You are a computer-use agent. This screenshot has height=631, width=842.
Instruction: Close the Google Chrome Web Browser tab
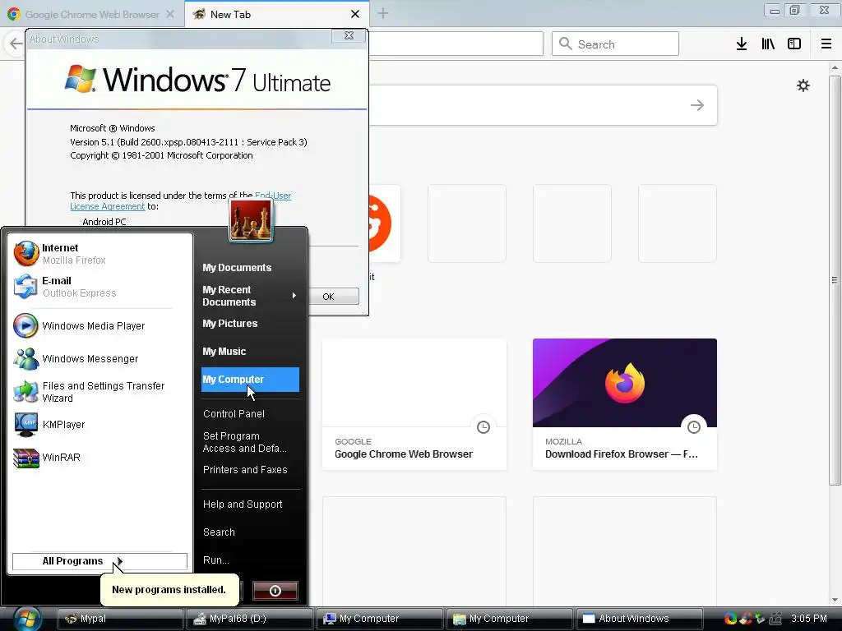coord(169,14)
